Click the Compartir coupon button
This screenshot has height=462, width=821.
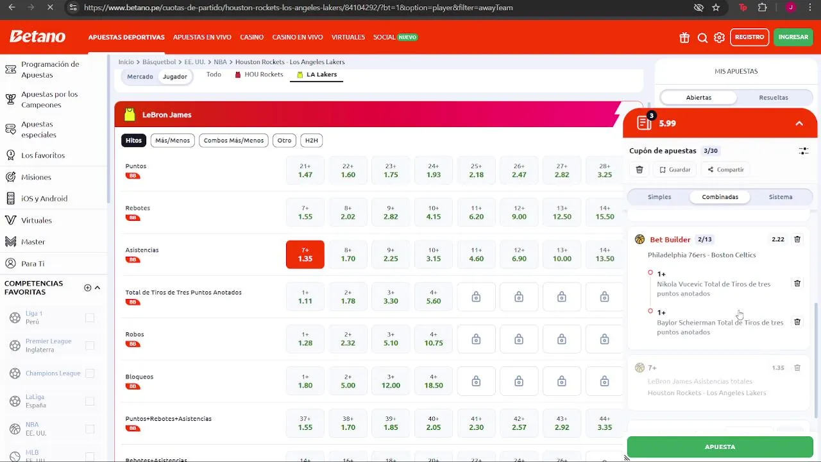click(726, 169)
